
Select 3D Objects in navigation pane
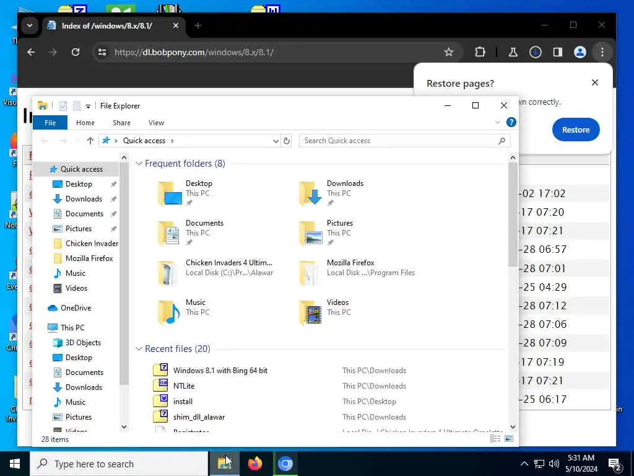pyautogui.click(x=83, y=342)
